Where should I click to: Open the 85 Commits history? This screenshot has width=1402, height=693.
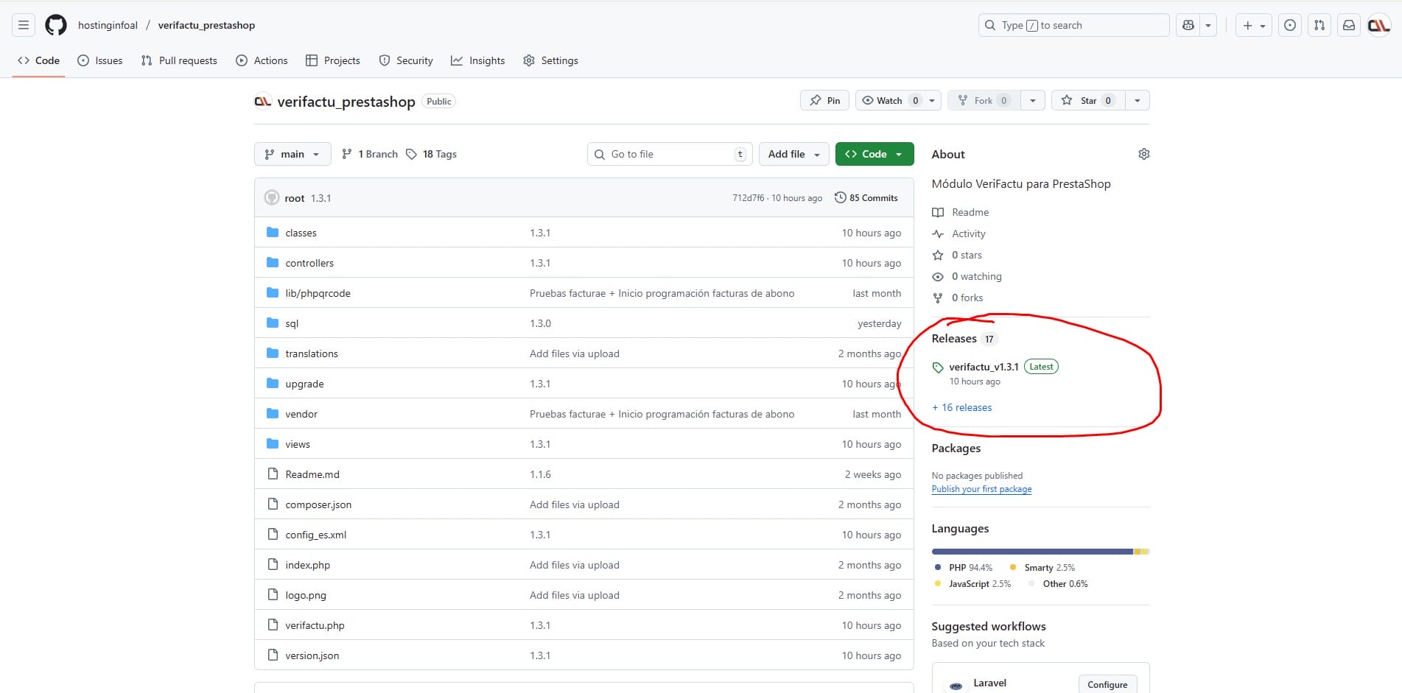[x=866, y=198]
